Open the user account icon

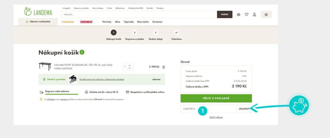click(254, 14)
